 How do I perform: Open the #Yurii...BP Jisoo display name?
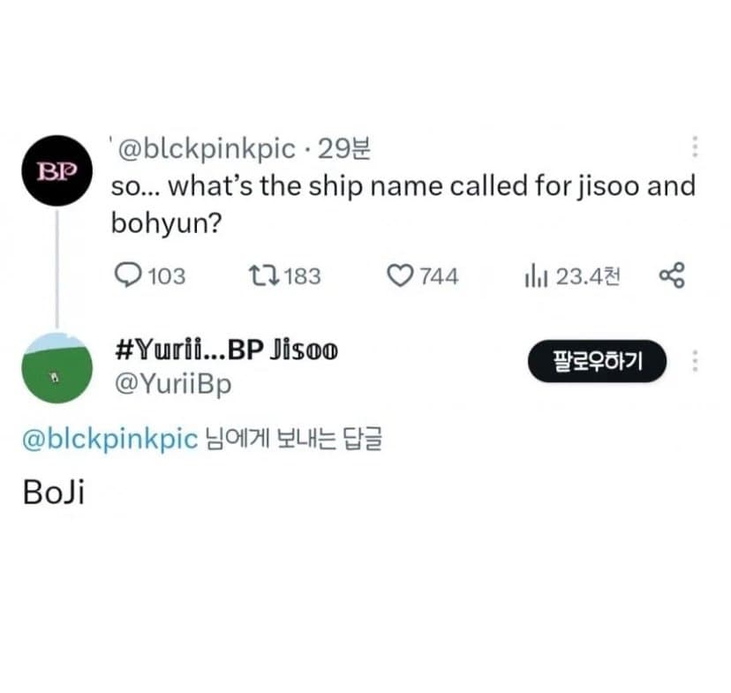[x=227, y=350]
